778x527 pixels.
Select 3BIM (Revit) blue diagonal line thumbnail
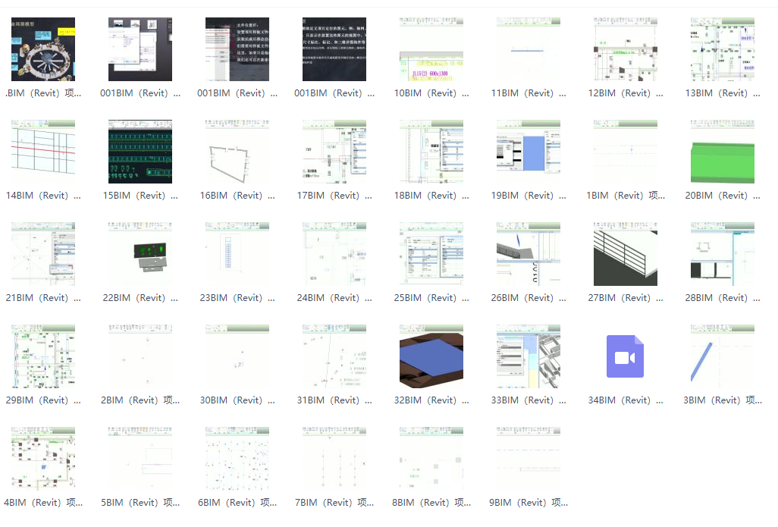[723, 356]
